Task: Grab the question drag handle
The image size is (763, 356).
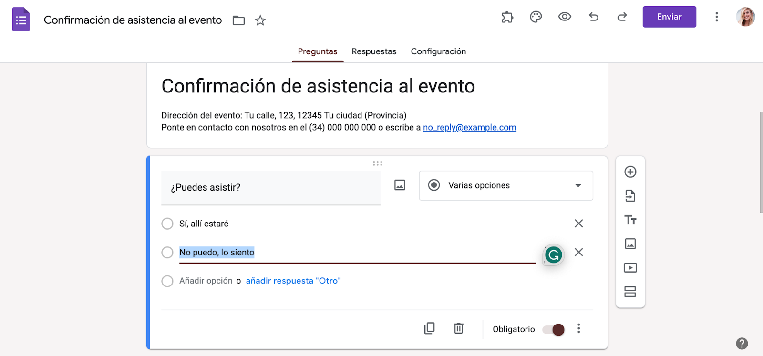Action: (x=378, y=163)
